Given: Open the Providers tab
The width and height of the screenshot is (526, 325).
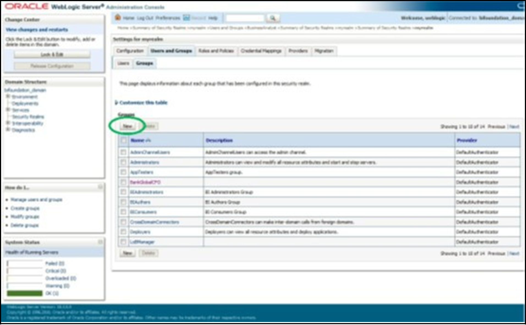Looking at the screenshot, I should 298,51.
